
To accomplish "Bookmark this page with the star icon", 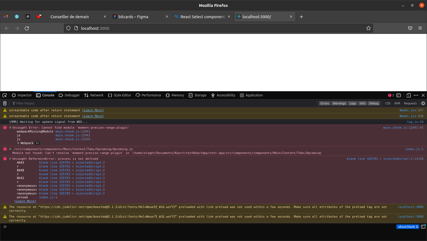I will (x=368, y=28).
